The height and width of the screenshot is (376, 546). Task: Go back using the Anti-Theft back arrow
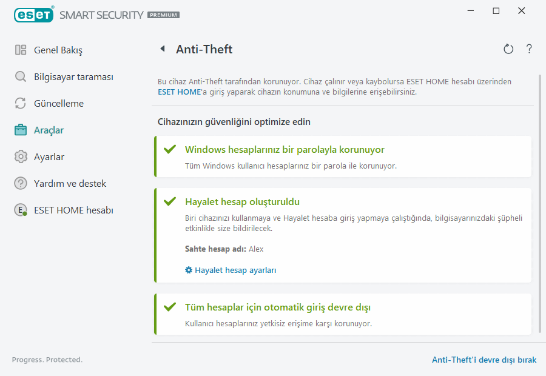click(162, 49)
